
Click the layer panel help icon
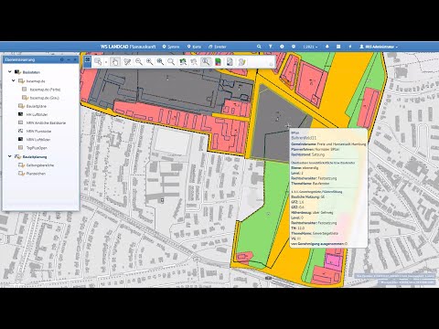tap(62, 59)
